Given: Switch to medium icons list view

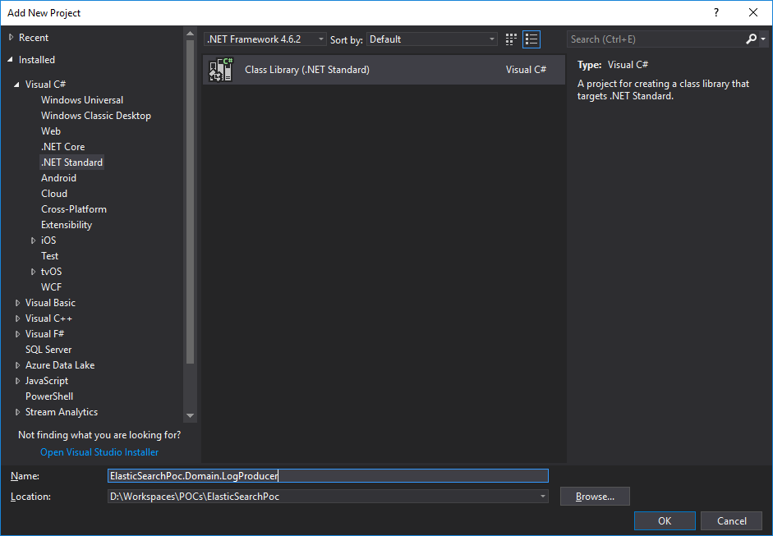Looking at the screenshot, I should click(531, 39).
